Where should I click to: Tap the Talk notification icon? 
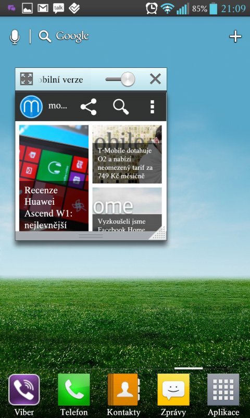click(x=58, y=8)
